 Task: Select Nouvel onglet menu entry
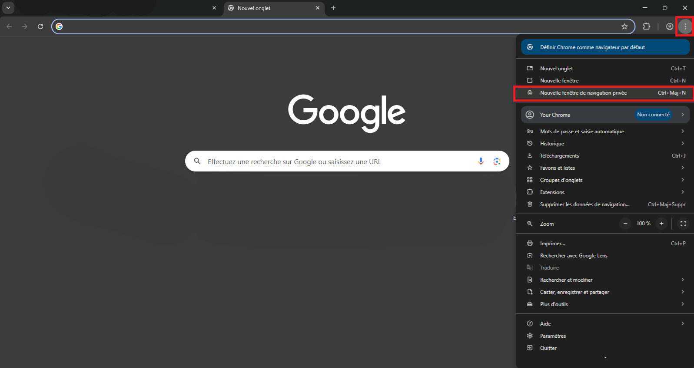[605, 69]
